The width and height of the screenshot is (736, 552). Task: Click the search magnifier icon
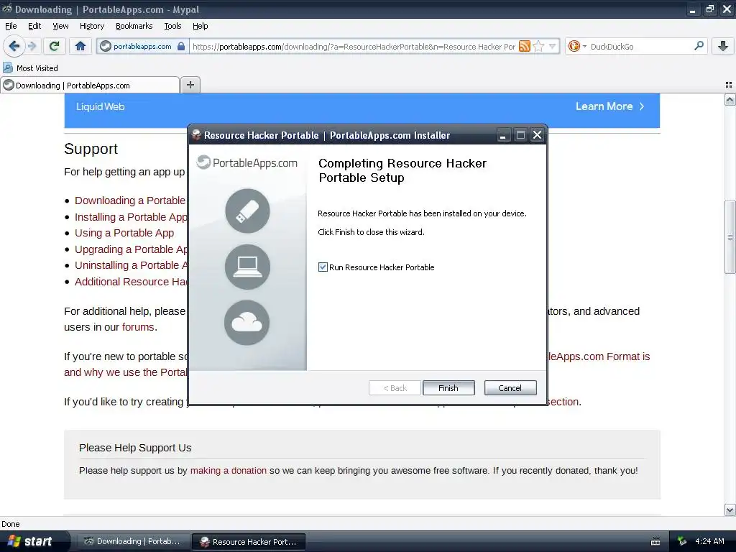click(699, 46)
